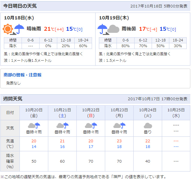Click the 発表なし warning status text
The image size is (193, 182).
tap(13, 83)
